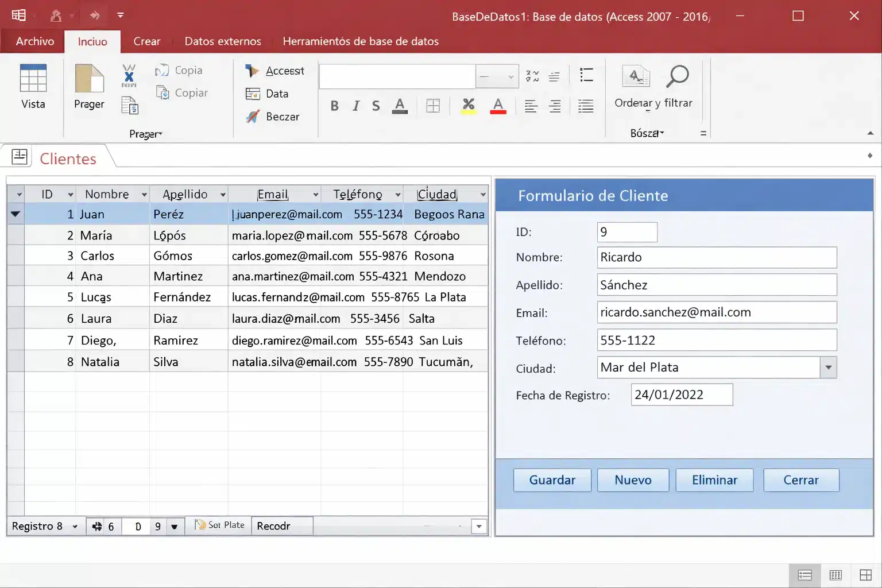Click the red font color icon
The image size is (882, 588).
[498, 106]
